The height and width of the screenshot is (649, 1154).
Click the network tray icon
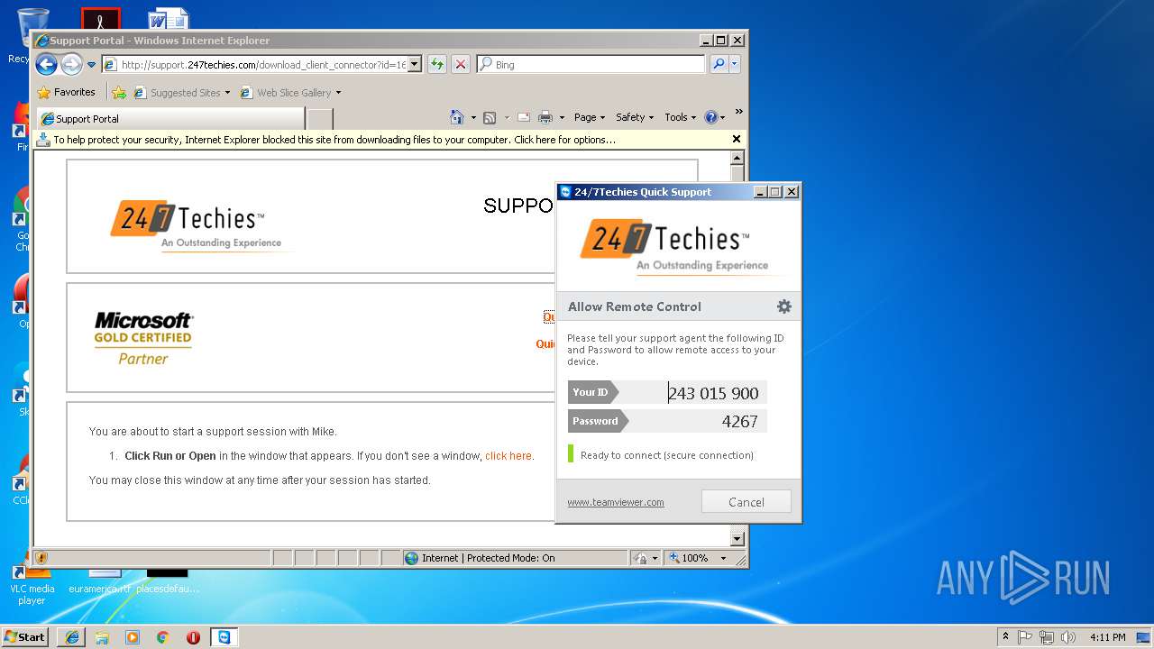(1047, 636)
